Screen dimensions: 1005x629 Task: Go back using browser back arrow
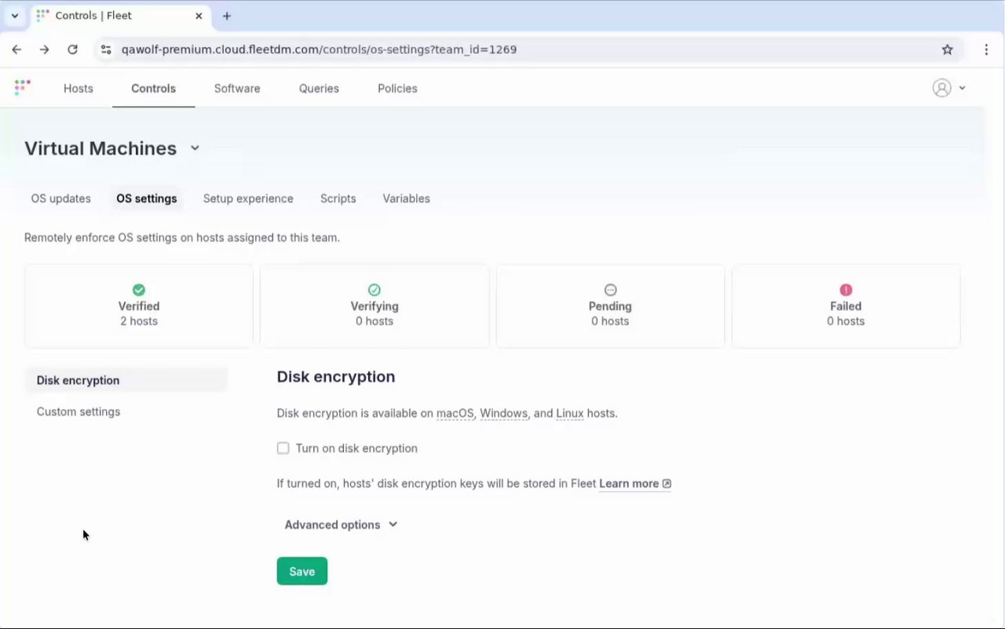(16, 49)
